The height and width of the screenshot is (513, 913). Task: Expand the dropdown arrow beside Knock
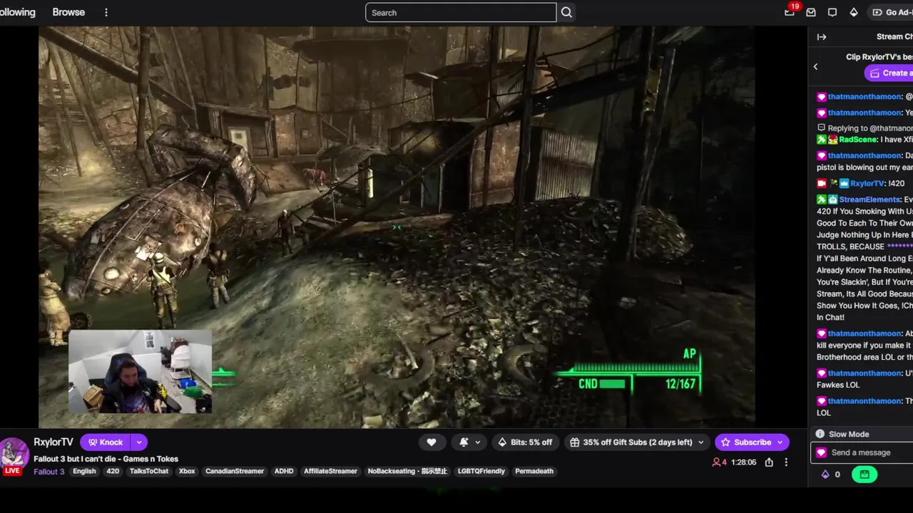[x=139, y=442]
